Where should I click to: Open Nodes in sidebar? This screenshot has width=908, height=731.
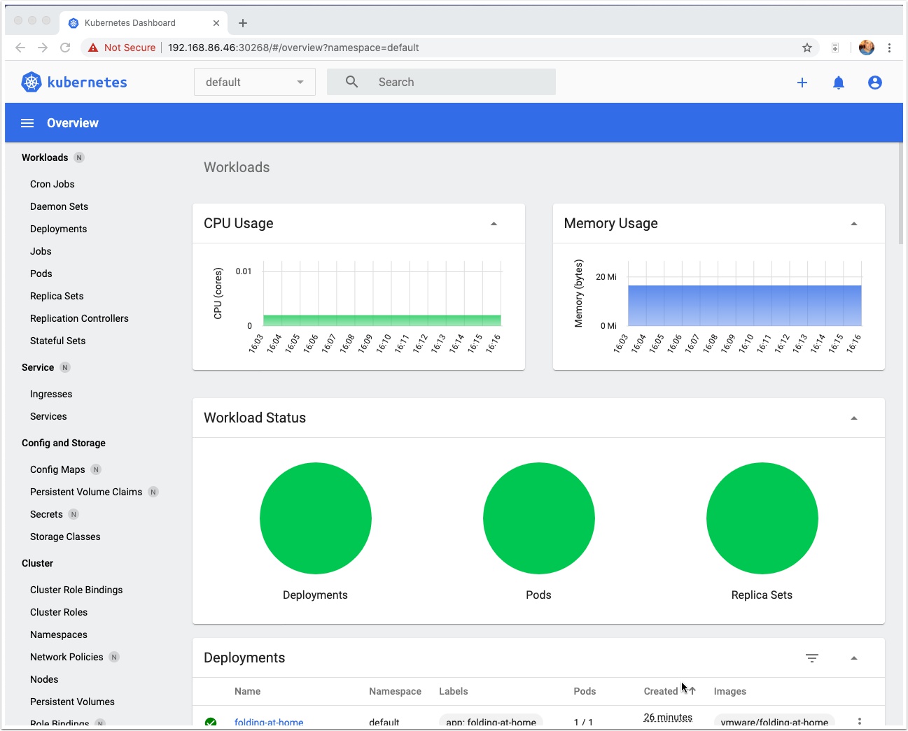pyautogui.click(x=44, y=679)
